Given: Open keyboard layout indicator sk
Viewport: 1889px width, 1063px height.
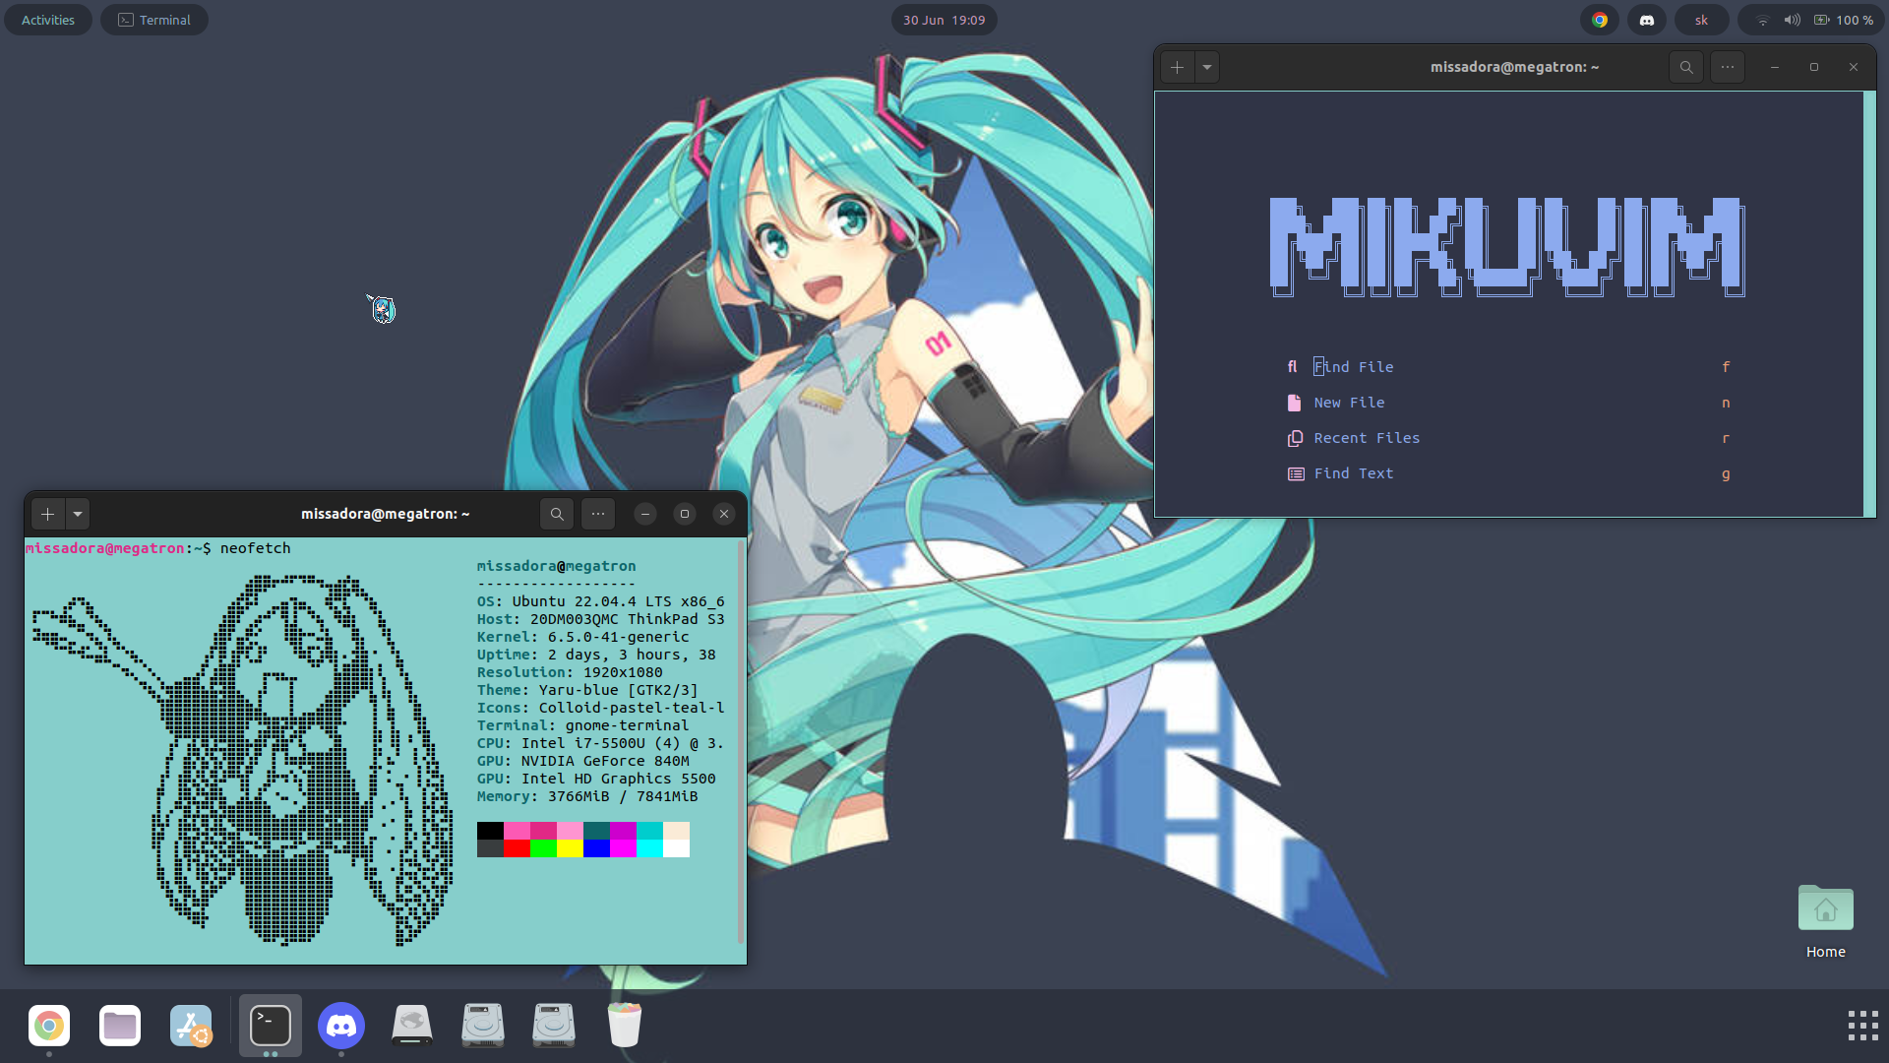Looking at the screenshot, I should [x=1701, y=20].
